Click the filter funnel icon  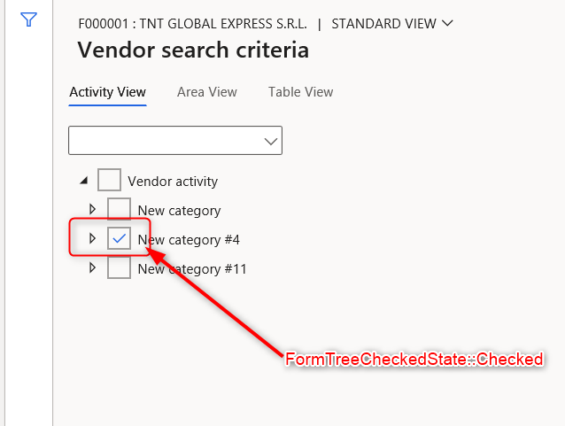pos(28,19)
